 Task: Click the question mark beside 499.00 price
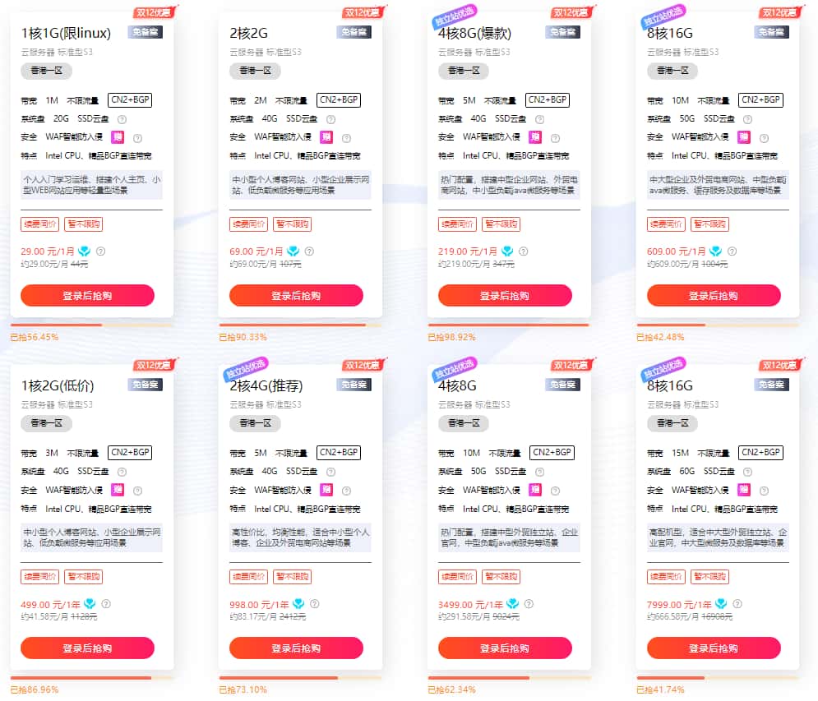pos(106,604)
